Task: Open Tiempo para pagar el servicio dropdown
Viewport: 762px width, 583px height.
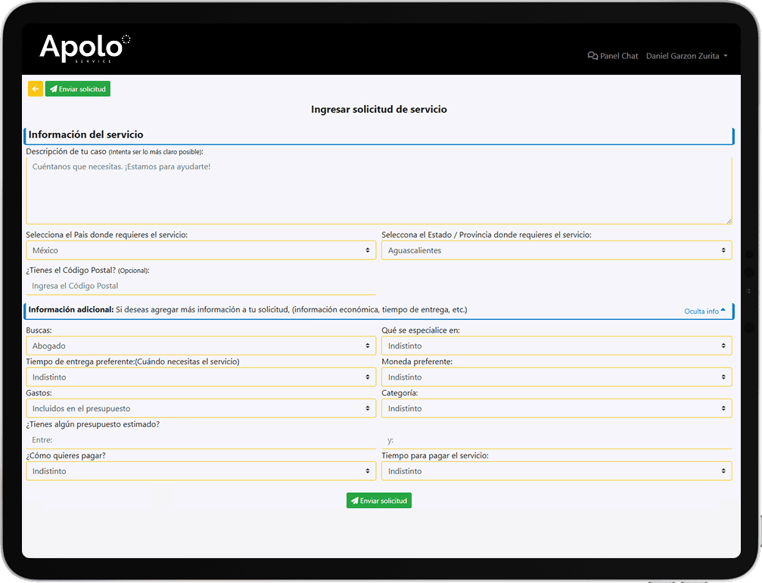Action: (556, 471)
